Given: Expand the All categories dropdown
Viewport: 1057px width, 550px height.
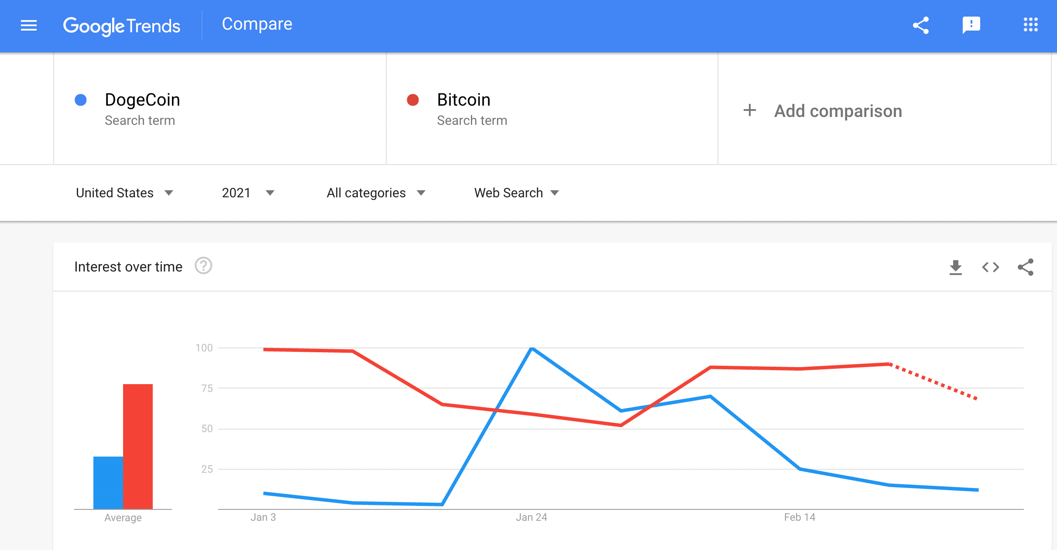Looking at the screenshot, I should tap(376, 193).
